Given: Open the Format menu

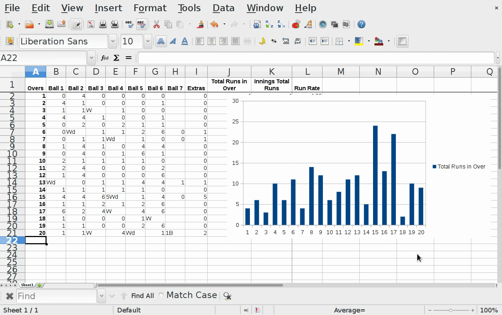Looking at the screenshot, I should point(150,8).
